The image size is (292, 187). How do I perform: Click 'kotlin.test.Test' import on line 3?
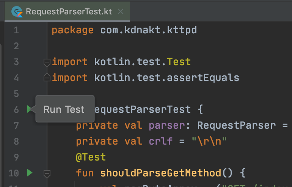tap(143, 62)
